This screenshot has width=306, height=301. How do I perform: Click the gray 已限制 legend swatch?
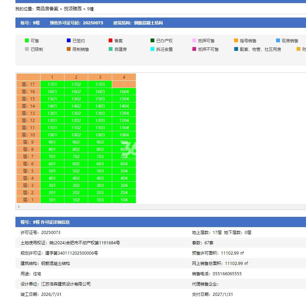27,49
